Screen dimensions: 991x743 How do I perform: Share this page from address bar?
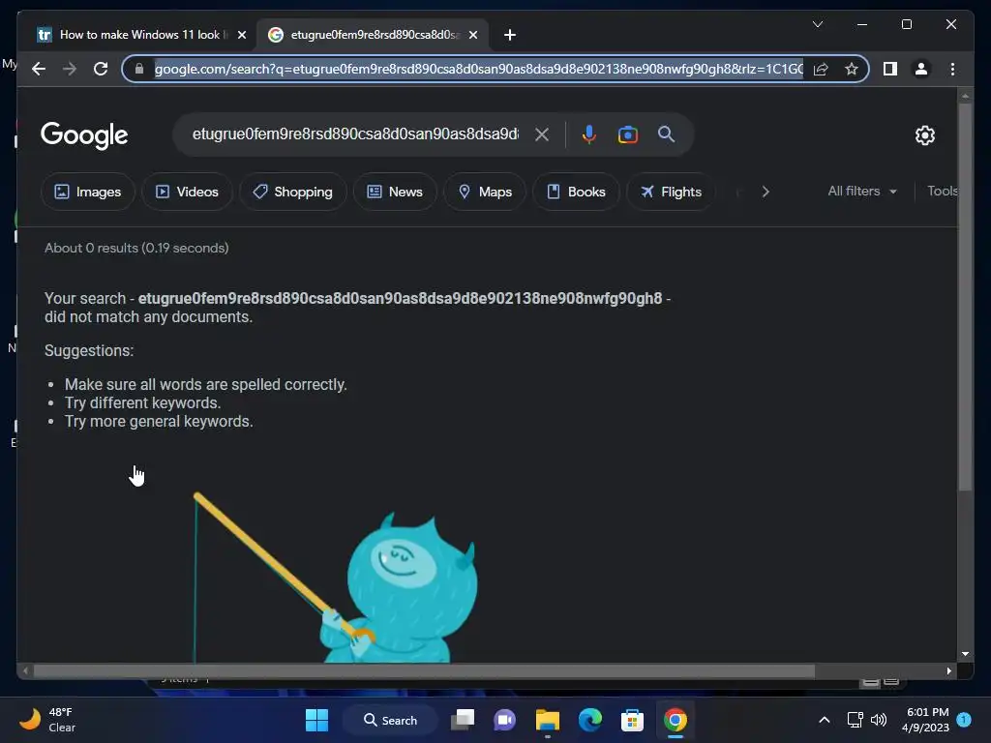tap(821, 69)
